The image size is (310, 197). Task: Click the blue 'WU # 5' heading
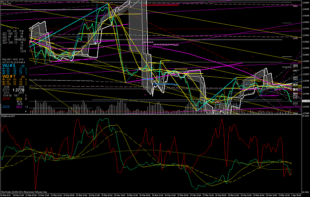9,66
